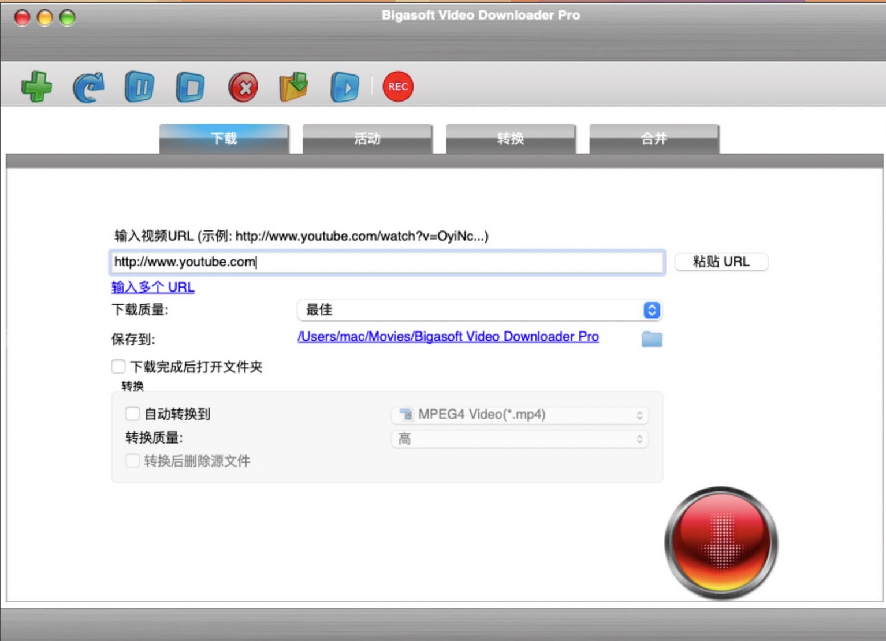Maximize the window with the green button
This screenshot has height=641, width=886.
(68, 18)
